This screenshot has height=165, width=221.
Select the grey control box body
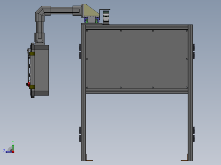click(42, 70)
